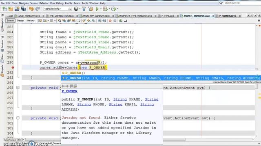Click the error glyph at line 291

[13, 67]
